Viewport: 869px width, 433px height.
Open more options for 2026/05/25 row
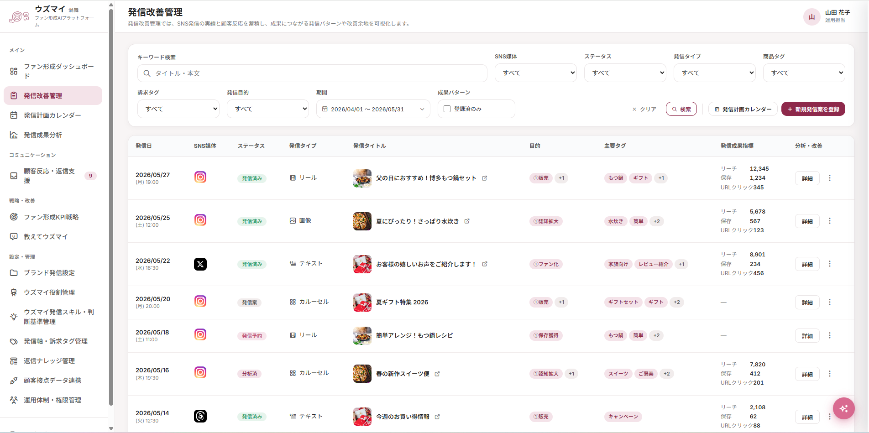(830, 221)
